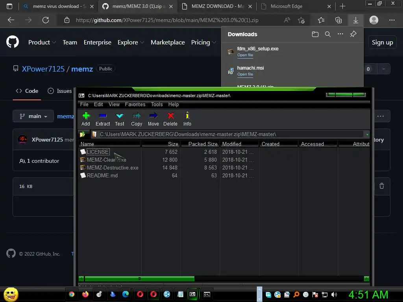Open the 7-Zip Favorites menu
Viewport: 403px width, 302px height.
[x=135, y=104]
